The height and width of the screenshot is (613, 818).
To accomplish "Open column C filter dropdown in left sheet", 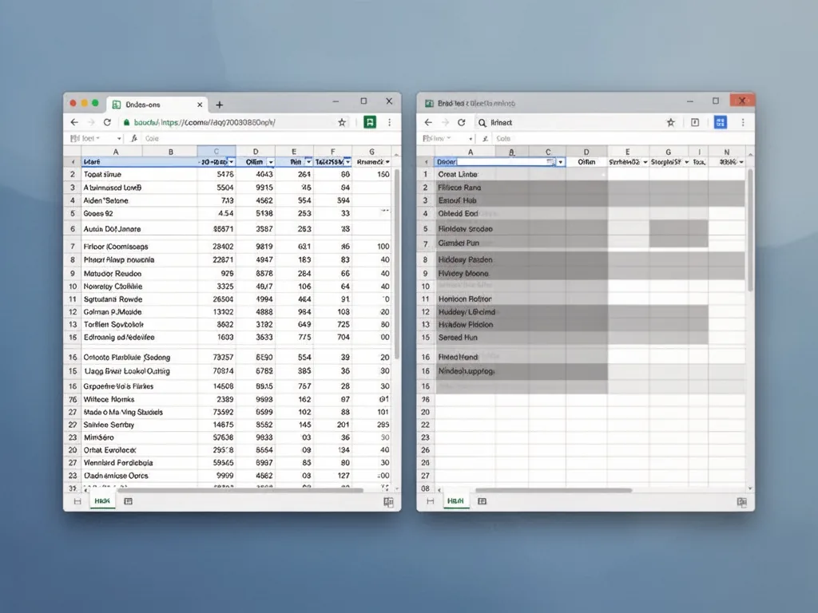I will point(232,162).
